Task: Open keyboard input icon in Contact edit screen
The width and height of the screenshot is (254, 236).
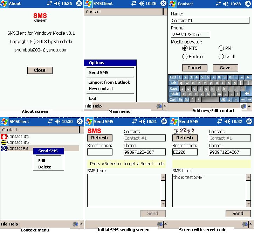Action: [x=243, y=106]
